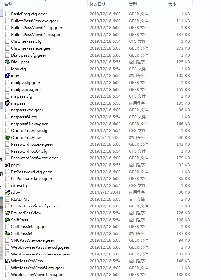Image resolution: width=221 pixels, height=280 pixels.
Task: Click the PasswordFox64.cfg file name
Action: 29,151
